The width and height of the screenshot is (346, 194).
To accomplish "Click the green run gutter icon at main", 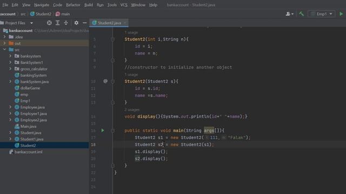I will click(103, 130).
